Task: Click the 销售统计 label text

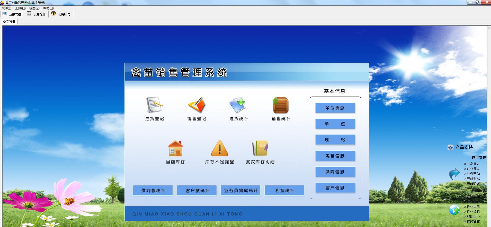Action: coord(281,119)
